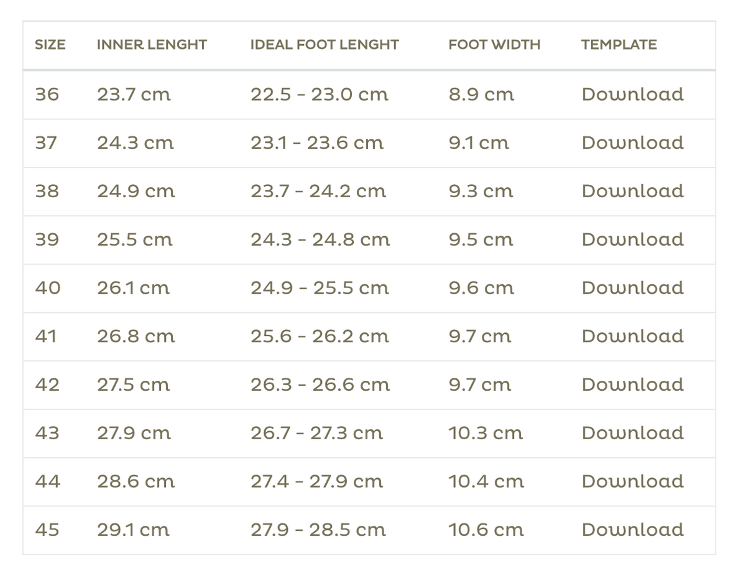The image size is (746, 583).
Task: Download the template for size 40
Action: [x=632, y=288]
